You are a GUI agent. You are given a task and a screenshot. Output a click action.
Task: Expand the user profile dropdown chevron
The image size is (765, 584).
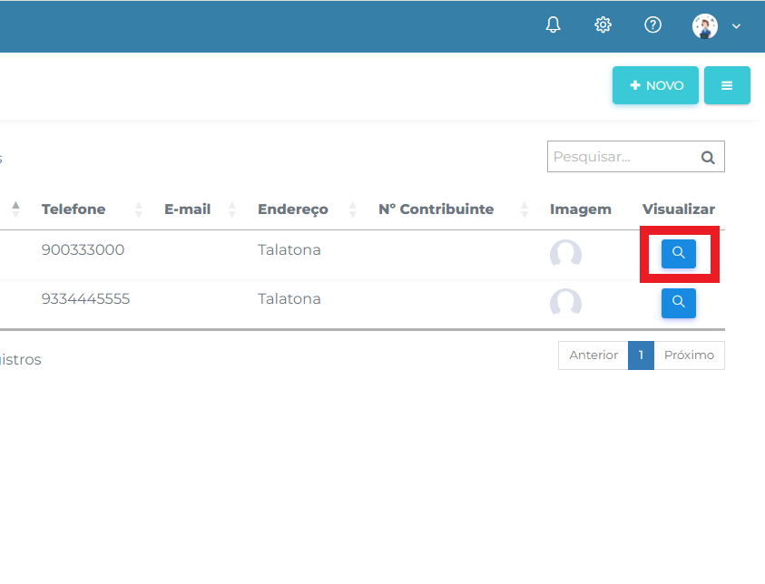[736, 26]
